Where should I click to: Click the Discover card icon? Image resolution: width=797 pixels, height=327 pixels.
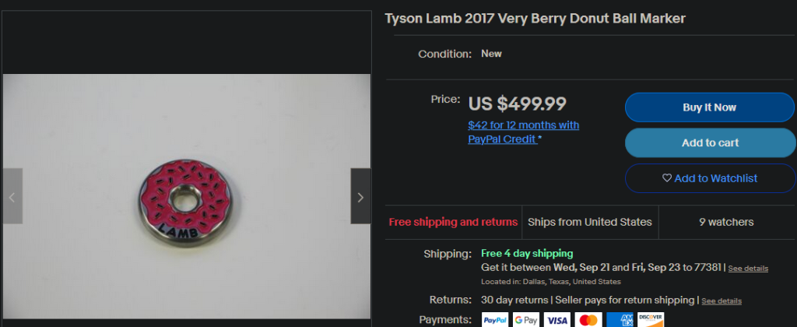pos(651,319)
